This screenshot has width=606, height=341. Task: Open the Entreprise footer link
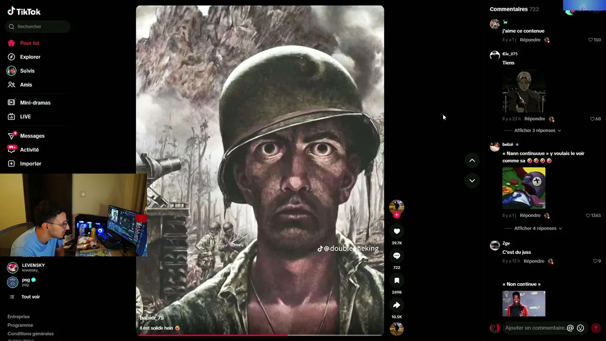pos(18,317)
